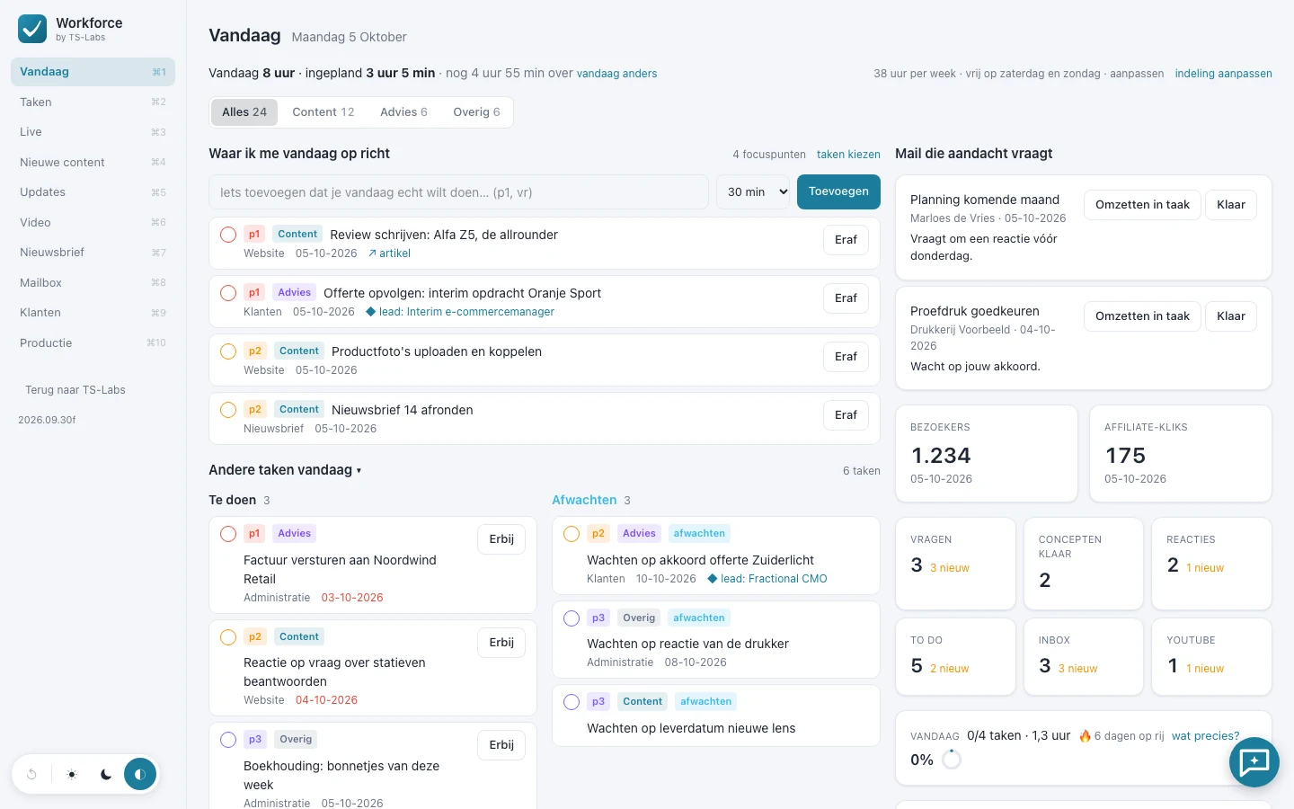Click vandaag anders to change today's hours
The height and width of the screenshot is (809, 1294).
[x=616, y=74]
